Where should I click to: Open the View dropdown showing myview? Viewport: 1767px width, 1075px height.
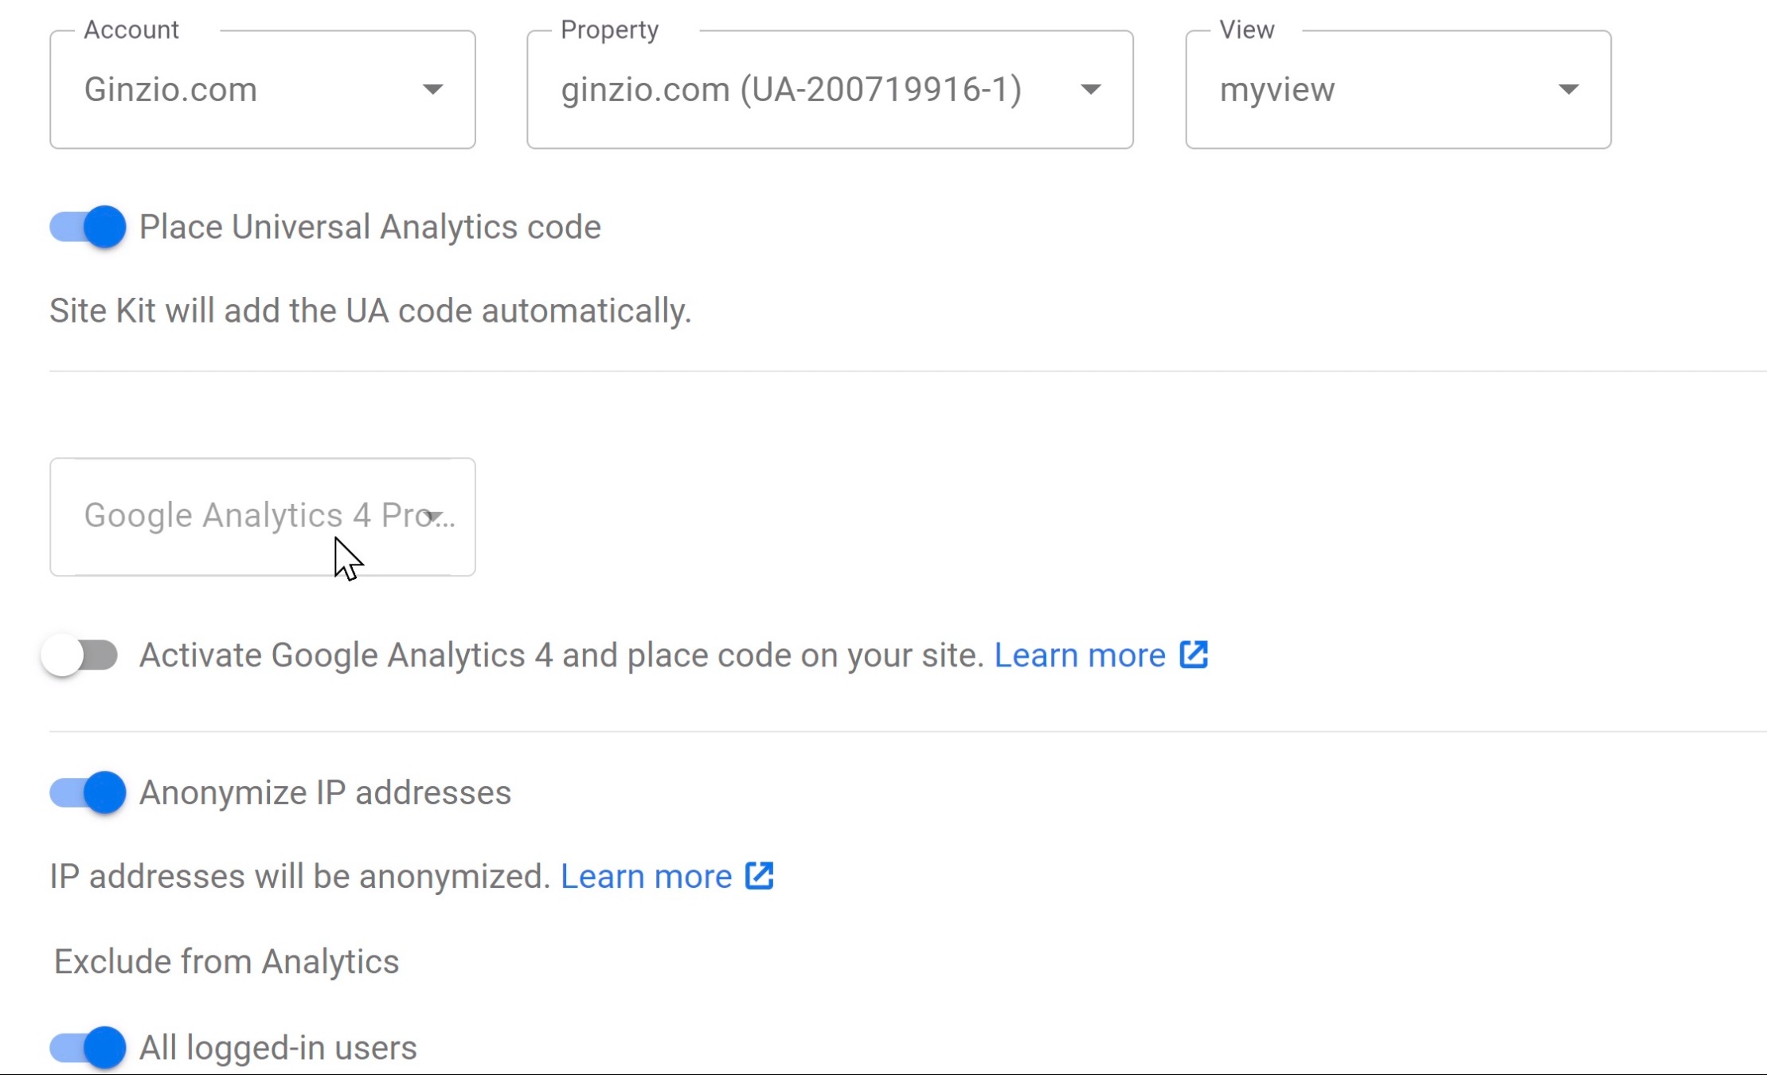coord(1398,89)
